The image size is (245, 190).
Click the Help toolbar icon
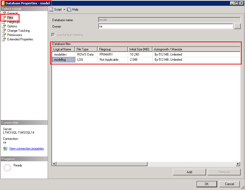coord(69,9)
